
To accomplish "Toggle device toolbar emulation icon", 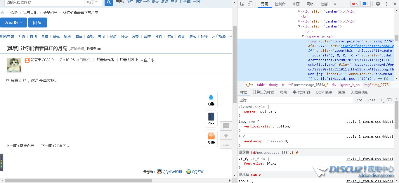I will (250, 4).
